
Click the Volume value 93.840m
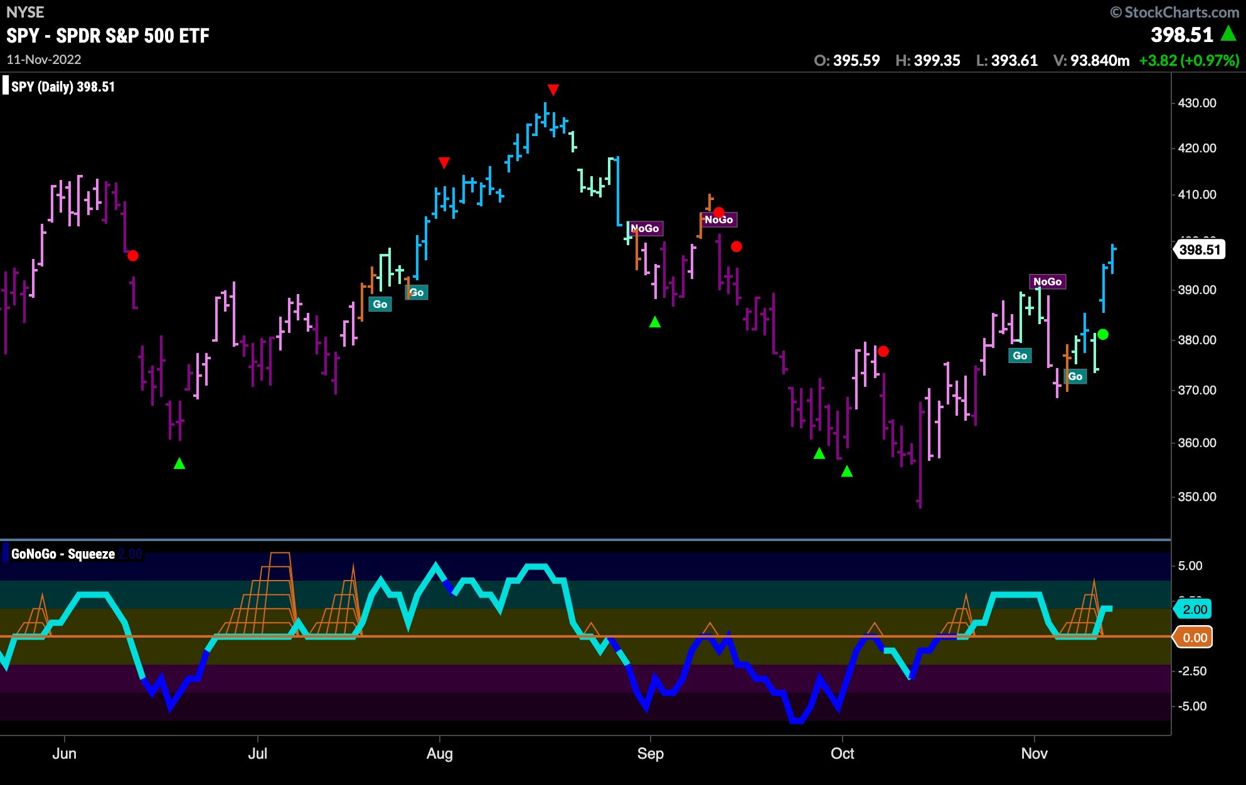coord(1100,60)
